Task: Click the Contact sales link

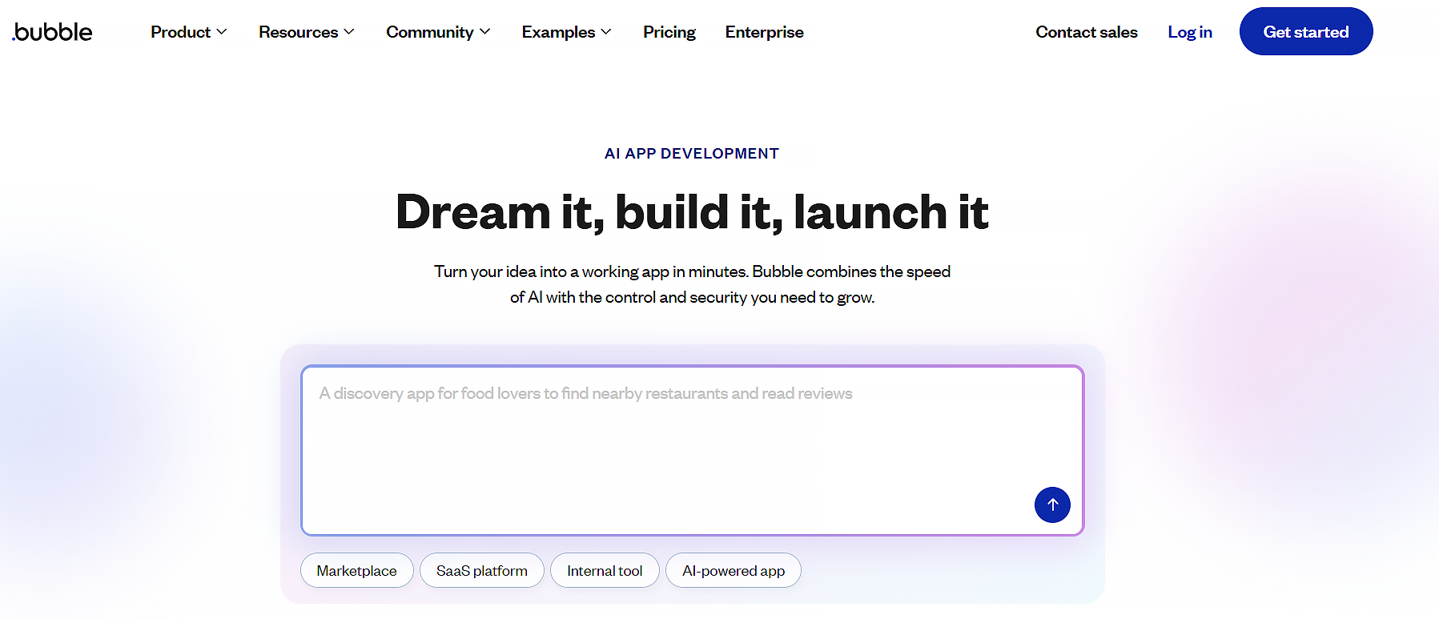Action: click(1087, 32)
